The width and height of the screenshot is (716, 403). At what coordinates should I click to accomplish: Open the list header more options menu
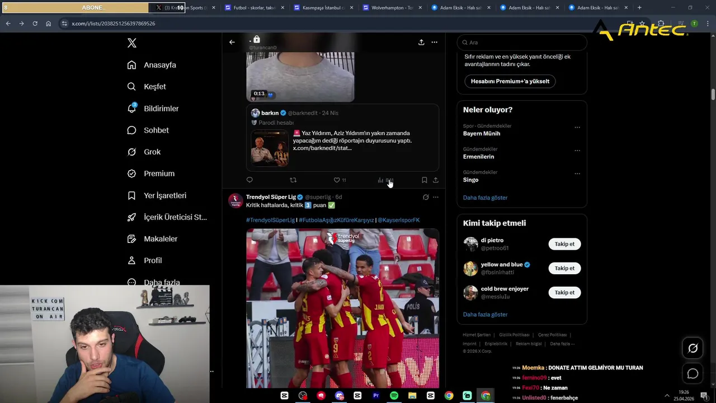434,42
